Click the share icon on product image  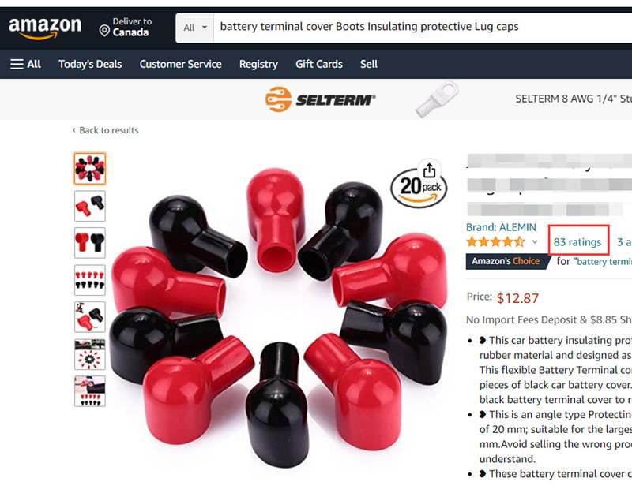[429, 170]
